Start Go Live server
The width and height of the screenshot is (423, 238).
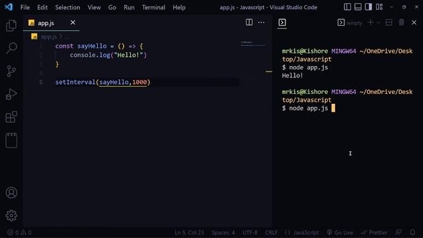point(340,232)
